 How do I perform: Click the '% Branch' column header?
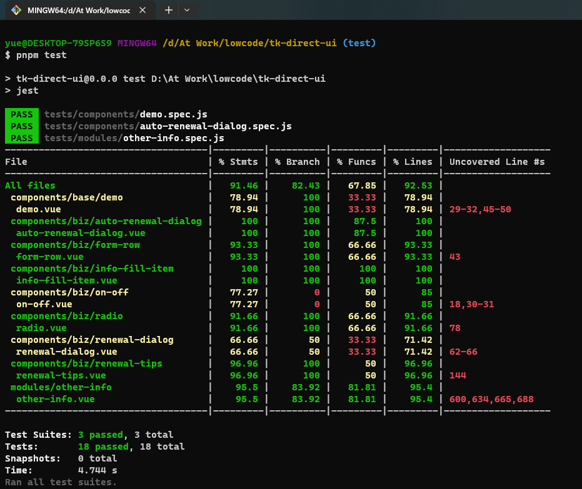pos(298,162)
